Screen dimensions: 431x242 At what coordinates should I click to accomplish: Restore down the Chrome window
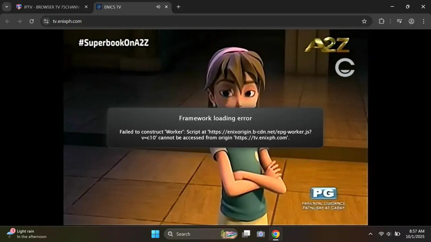(x=408, y=7)
